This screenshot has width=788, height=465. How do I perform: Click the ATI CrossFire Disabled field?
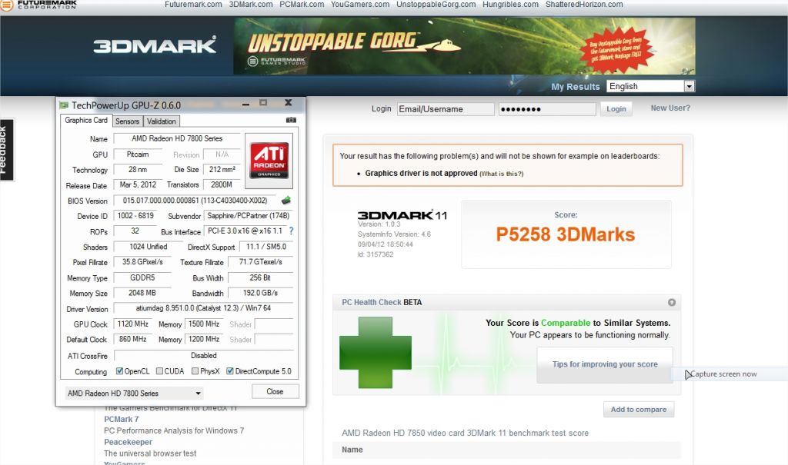tap(203, 356)
